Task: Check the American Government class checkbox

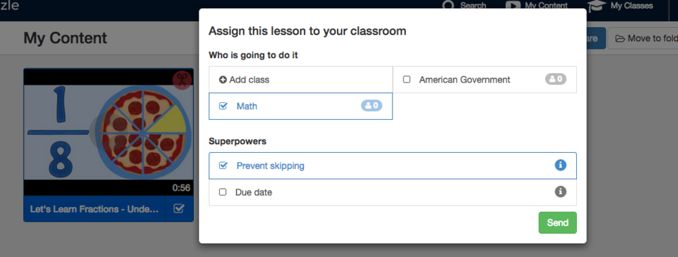Action: click(406, 79)
